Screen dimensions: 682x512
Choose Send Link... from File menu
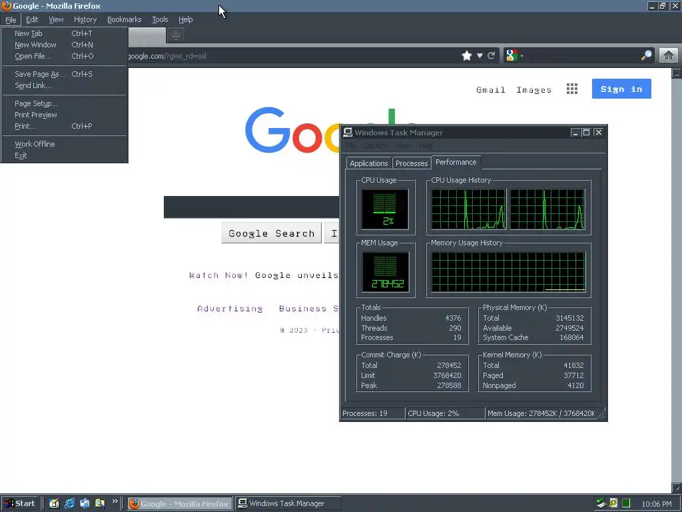65,85
